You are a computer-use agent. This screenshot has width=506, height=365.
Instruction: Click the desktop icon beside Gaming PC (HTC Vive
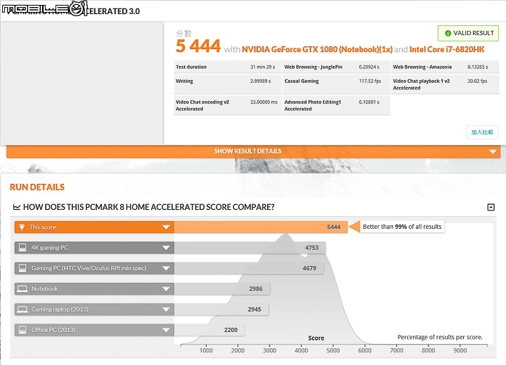coord(22,268)
